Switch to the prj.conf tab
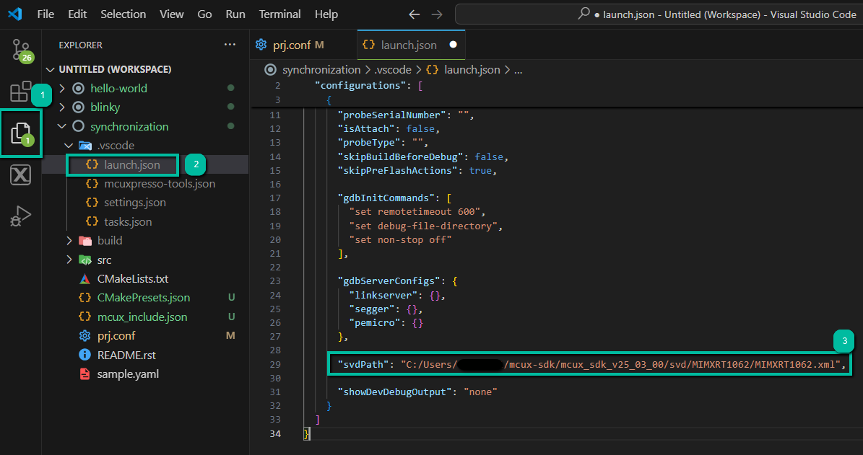 291,45
